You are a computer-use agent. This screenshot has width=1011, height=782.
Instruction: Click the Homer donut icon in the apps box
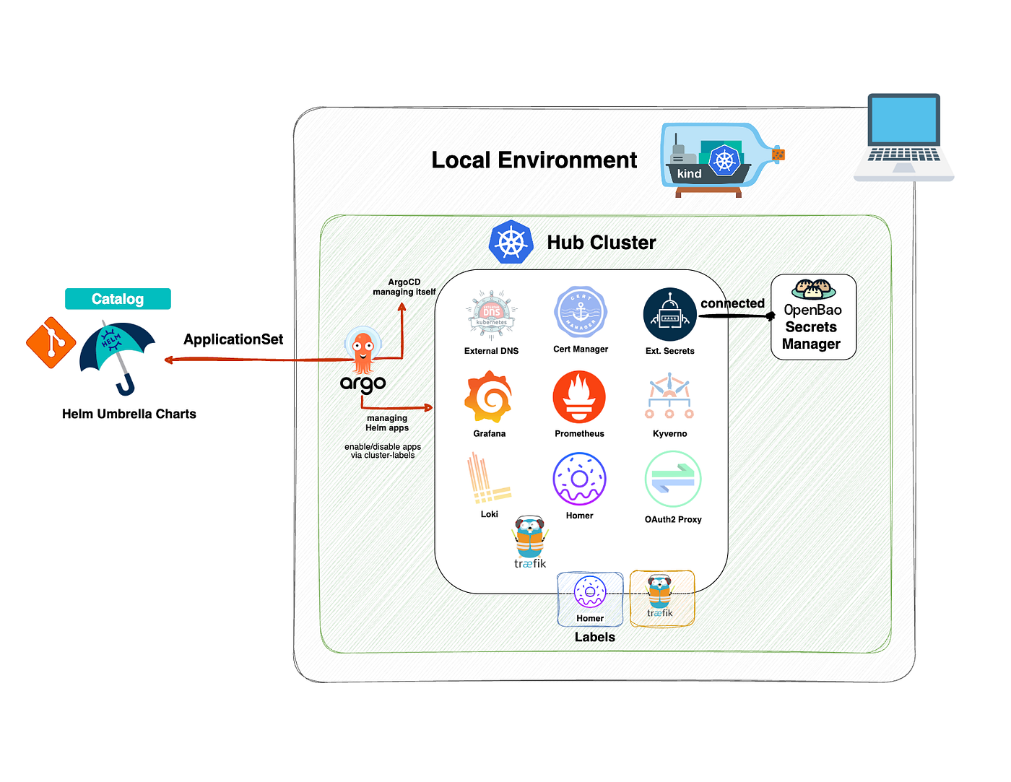[579, 479]
